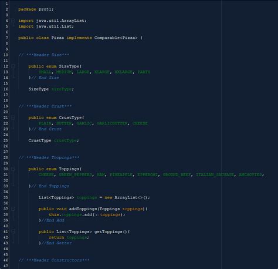Collapse the import block fold marker on line 4
The width and height of the screenshot is (278, 269).
13,21
